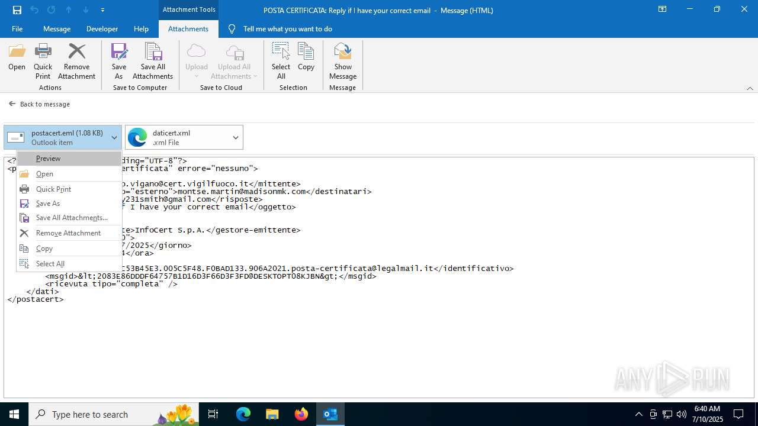The width and height of the screenshot is (758, 426).
Task: Choose Quick Print from the context menu
Action: coord(69,189)
